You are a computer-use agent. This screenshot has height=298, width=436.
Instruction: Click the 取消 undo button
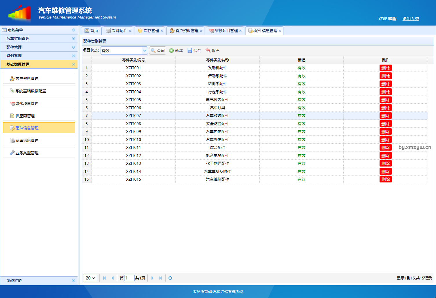[212, 50]
